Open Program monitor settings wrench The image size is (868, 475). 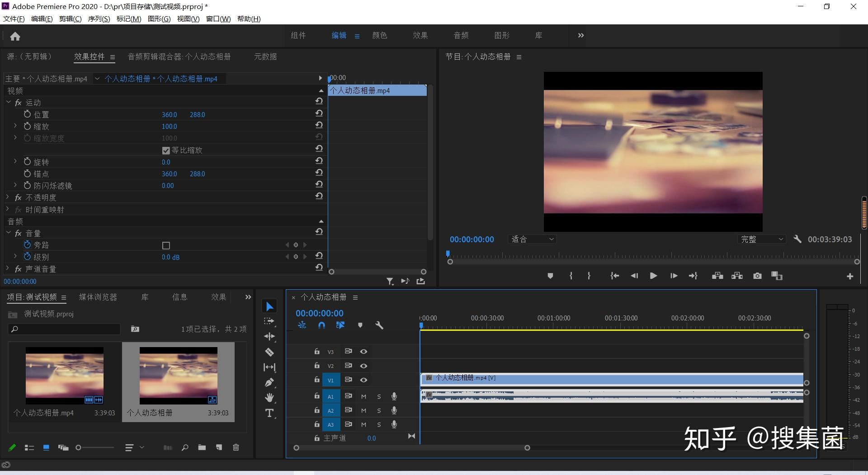pyautogui.click(x=797, y=239)
